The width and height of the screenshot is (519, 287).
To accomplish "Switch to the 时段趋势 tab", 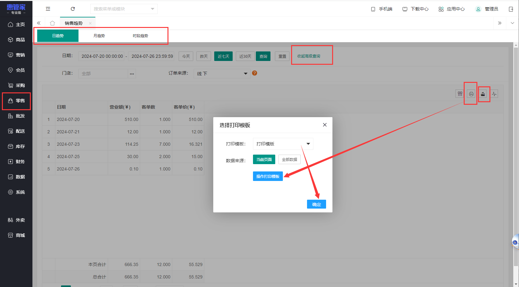I will [x=140, y=36].
